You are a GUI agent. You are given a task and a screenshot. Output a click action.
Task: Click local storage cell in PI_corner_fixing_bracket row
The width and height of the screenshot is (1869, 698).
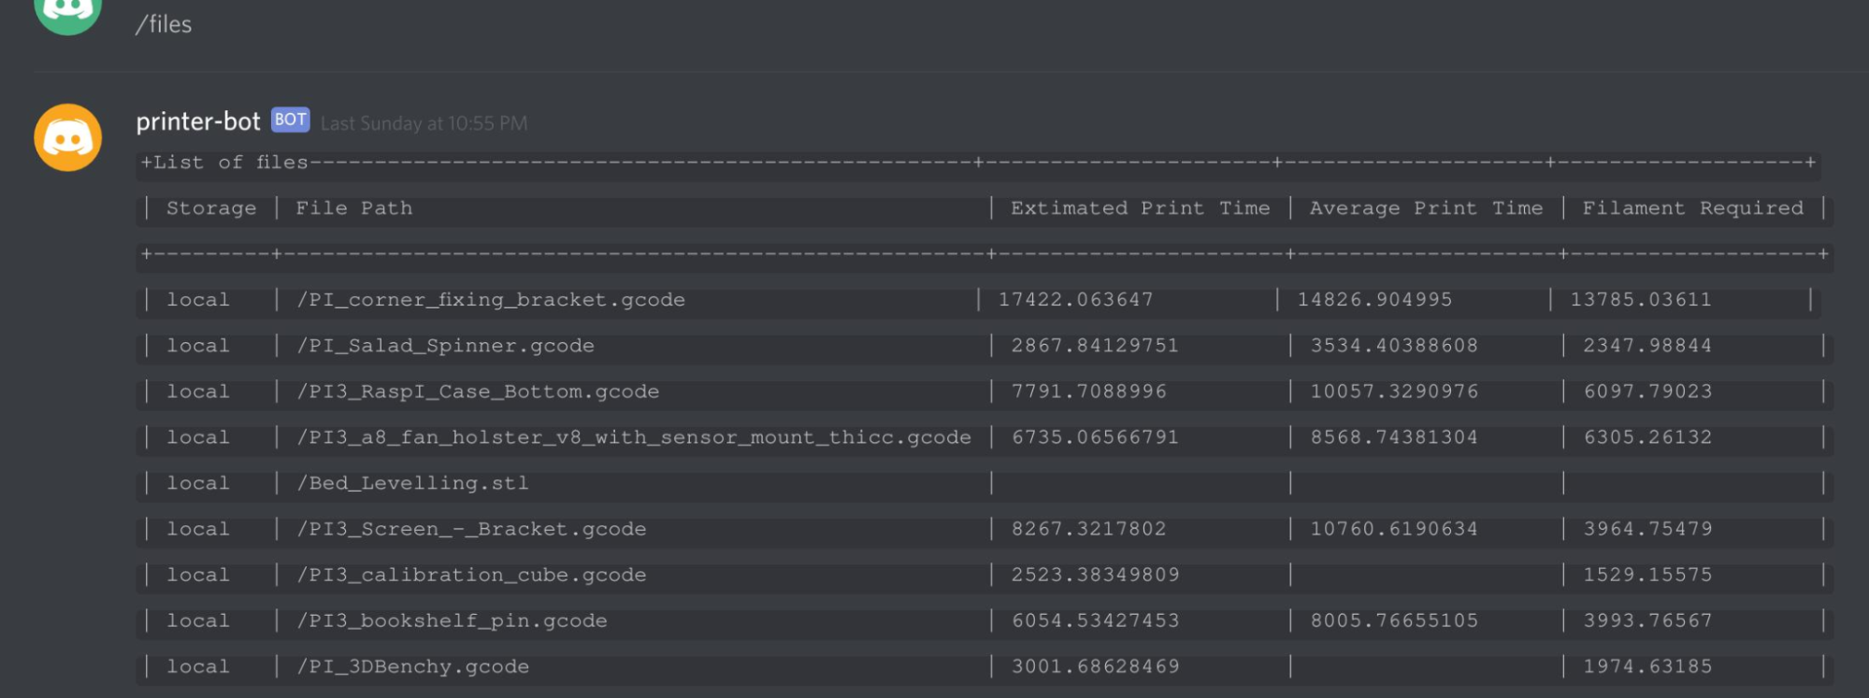point(198,300)
